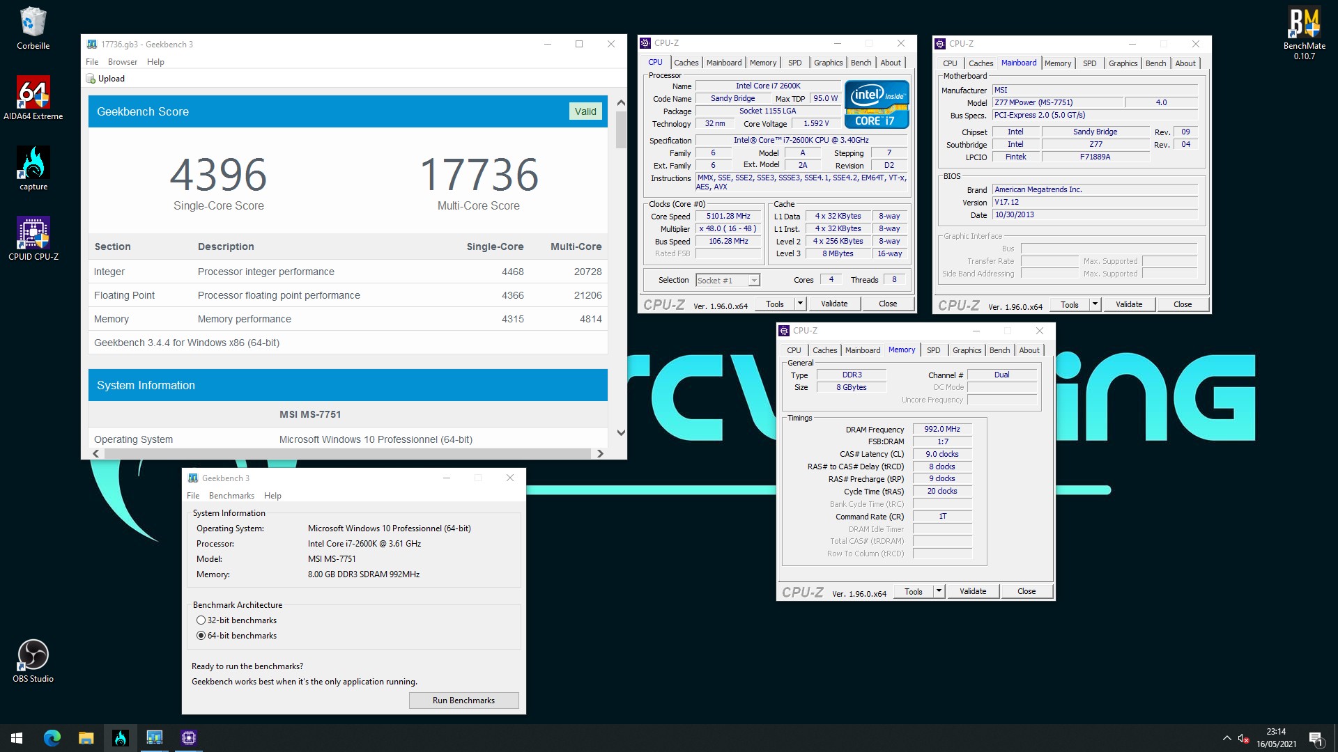Open Graphics tab in Mainboard CPU-Z window

click(1123, 63)
